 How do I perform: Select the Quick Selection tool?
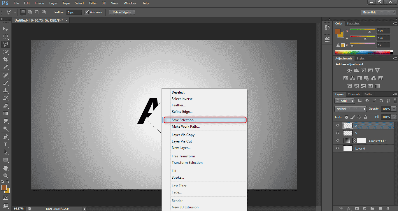[x=6, y=52]
